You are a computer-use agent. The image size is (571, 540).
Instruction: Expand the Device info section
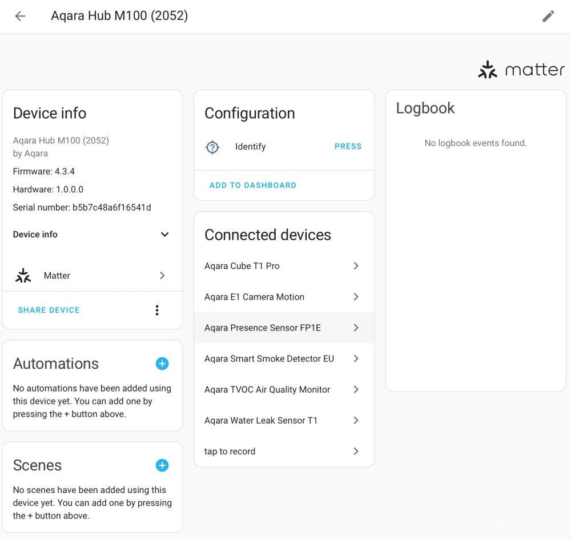point(164,235)
